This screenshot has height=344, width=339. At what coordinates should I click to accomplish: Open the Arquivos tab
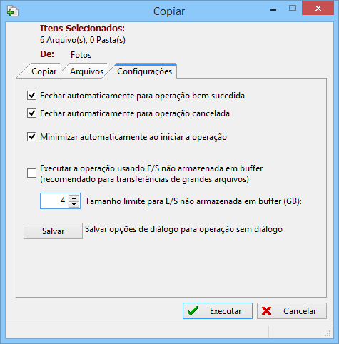click(86, 71)
